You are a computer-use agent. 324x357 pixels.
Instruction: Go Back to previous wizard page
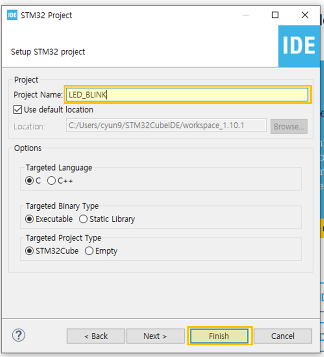coord(96,336)
